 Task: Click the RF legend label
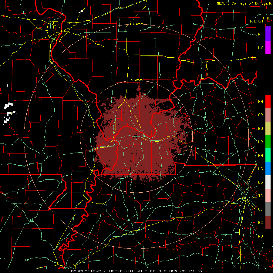coord(260,34)
